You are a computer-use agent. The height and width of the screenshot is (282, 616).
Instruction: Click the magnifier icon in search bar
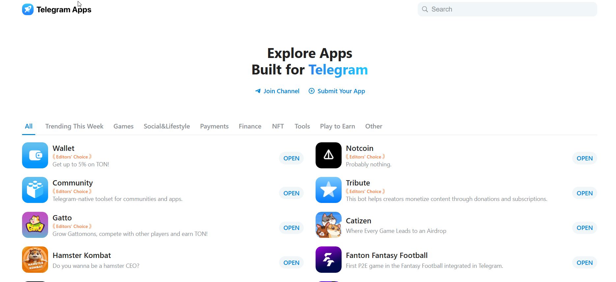pos(425,9)
